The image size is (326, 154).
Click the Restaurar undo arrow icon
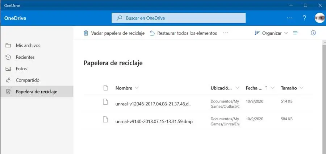click(x=152, y=33)
